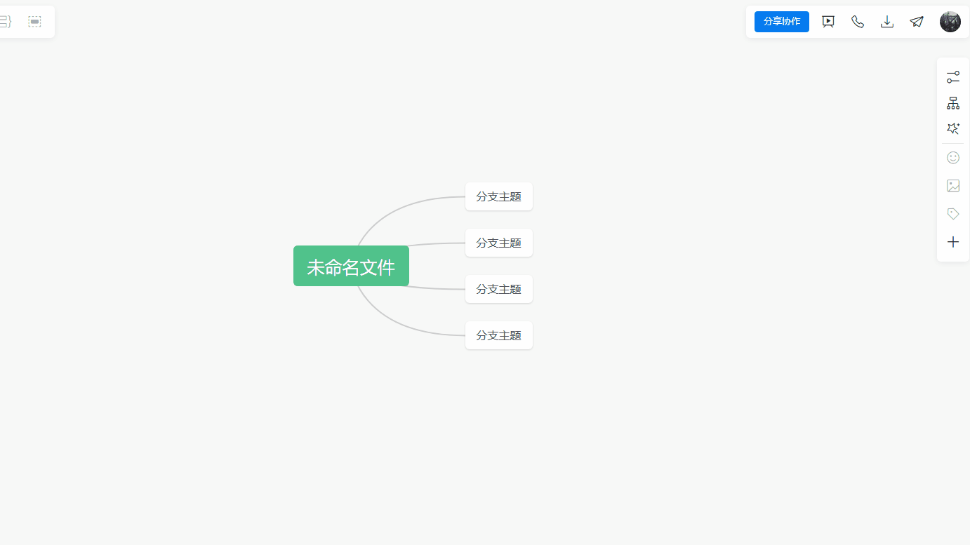
Task: Insert an emoji using the smiley icon
Action: point(952,158)
